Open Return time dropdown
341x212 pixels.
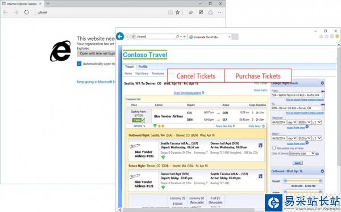coord(305,138)
